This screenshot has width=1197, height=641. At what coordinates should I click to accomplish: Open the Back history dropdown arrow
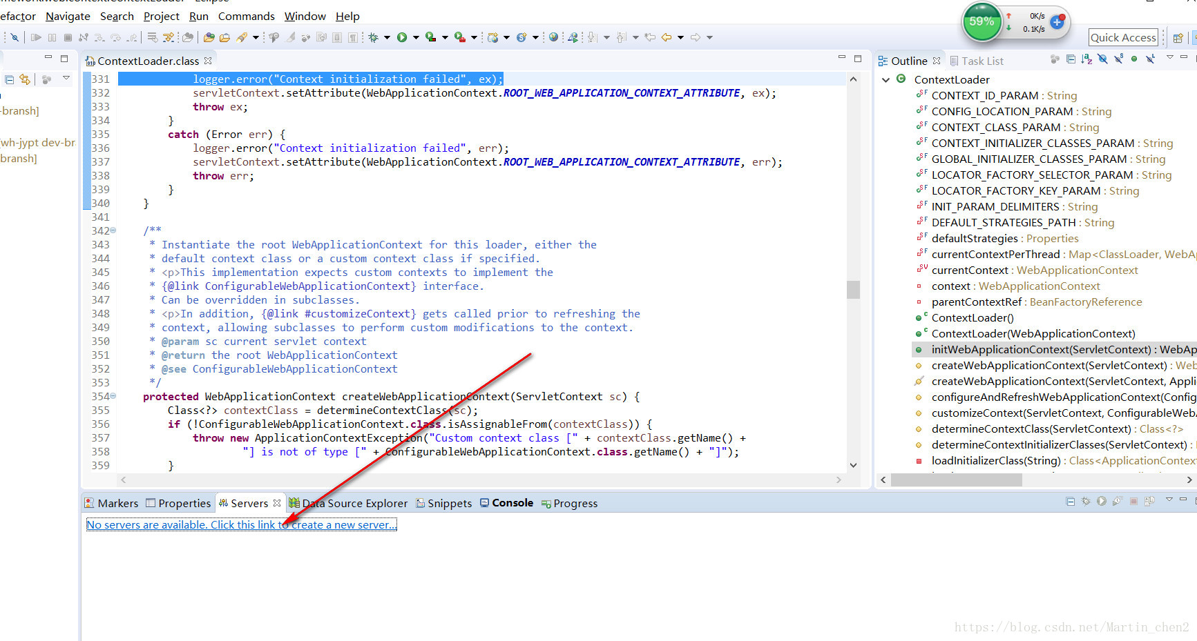click(680, 37)
